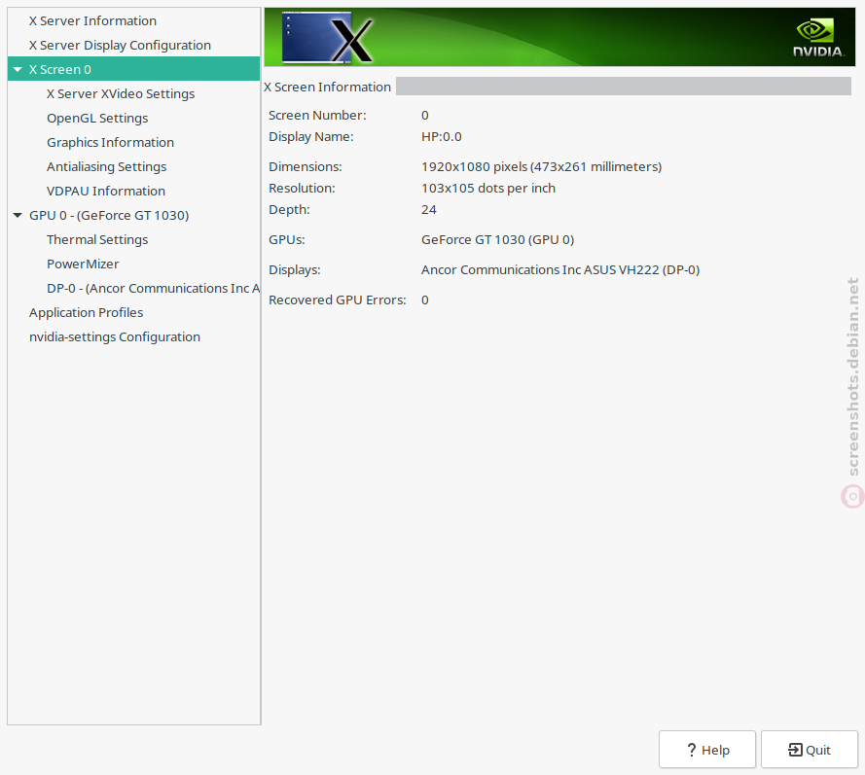865x775 pixels.
Task: Collapse the GPU 0 tree node
Action: click(18, 215)
